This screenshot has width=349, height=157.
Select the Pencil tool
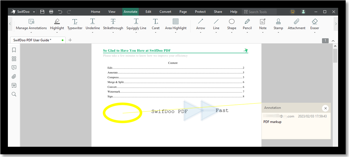tap(247, 24)
